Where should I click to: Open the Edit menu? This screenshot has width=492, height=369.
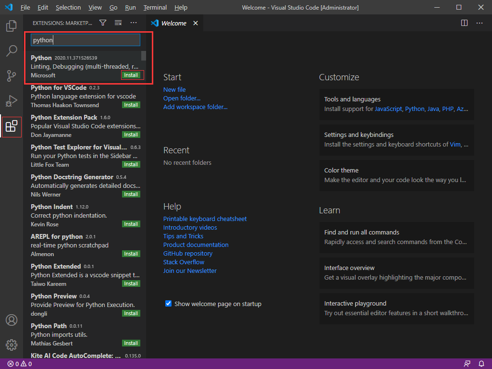click(x=43, y=8)
